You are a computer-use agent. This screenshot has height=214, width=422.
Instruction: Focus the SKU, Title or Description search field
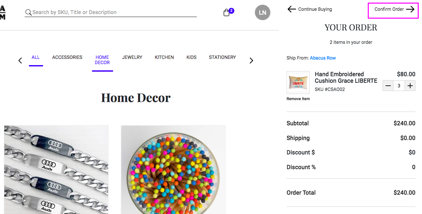tap(112, 12)
